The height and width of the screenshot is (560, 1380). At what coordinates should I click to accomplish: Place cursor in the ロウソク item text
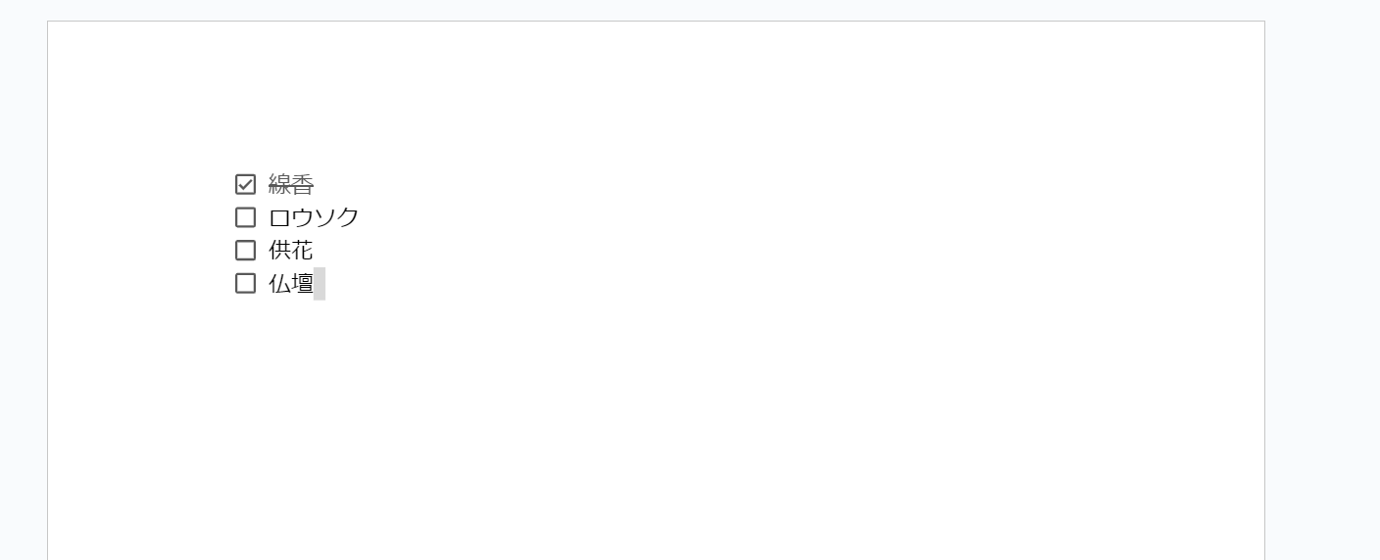coord(314,217)
